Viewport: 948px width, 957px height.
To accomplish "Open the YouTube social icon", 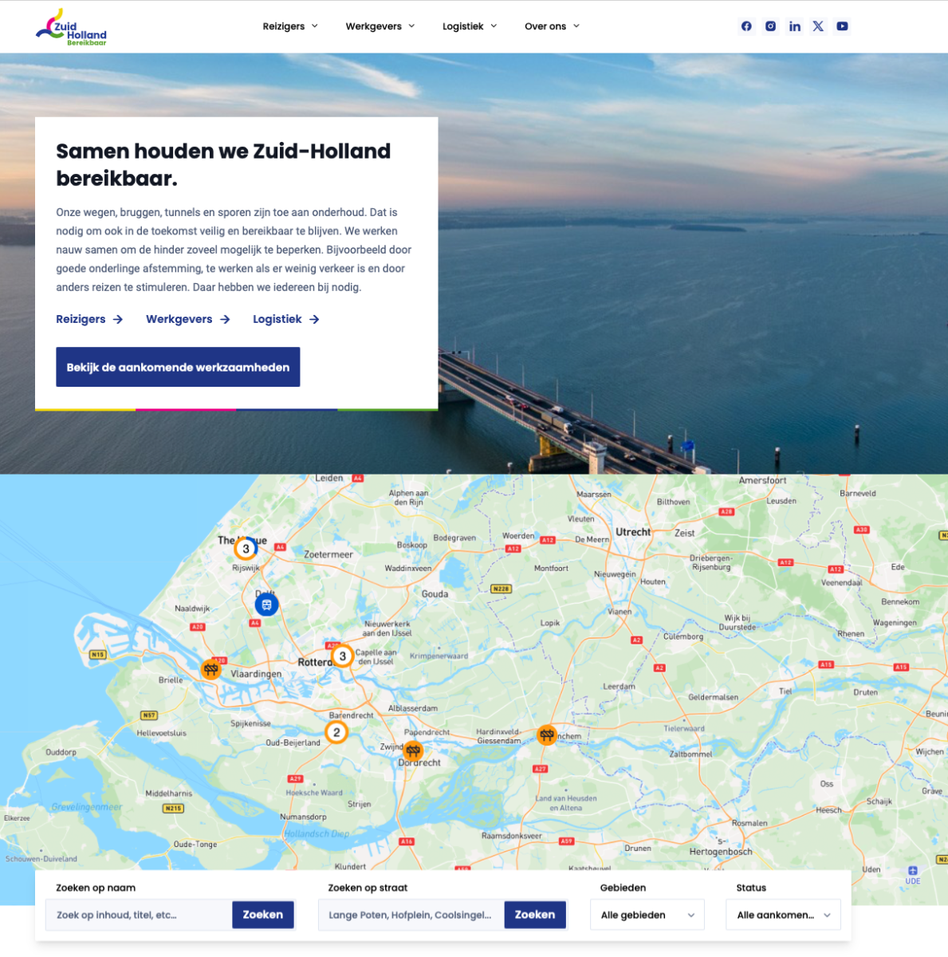I will (x=842, y=26).
